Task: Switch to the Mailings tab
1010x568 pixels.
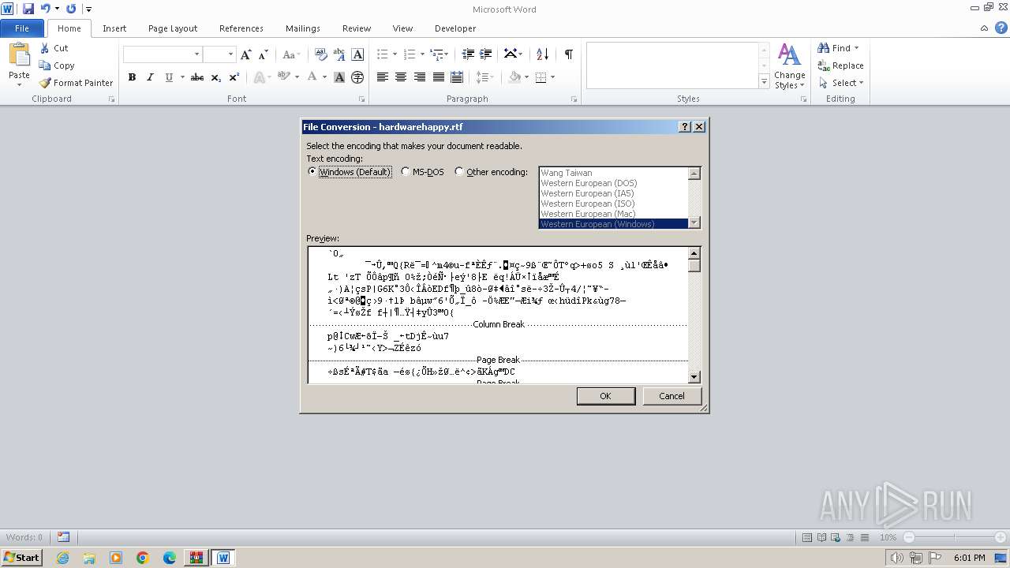Action: [x=303, y=28]
